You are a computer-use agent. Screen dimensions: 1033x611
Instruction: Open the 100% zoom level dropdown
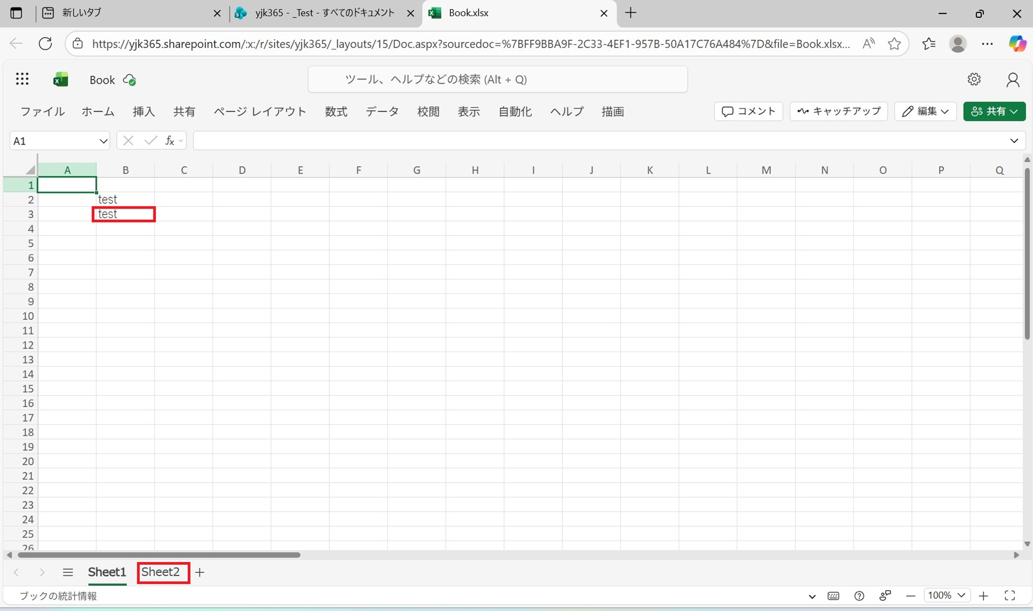947,595
